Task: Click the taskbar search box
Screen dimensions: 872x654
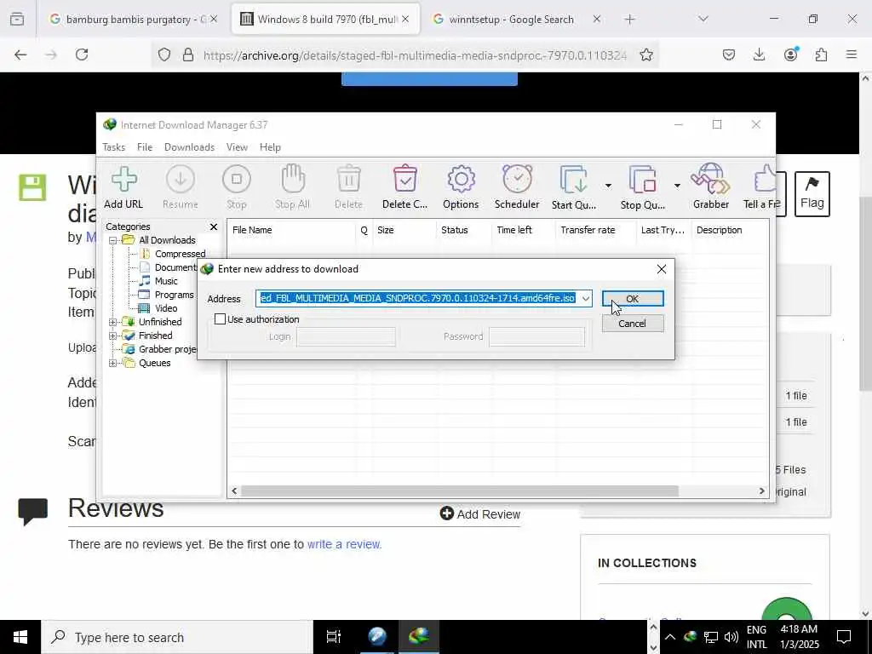Action: (x=177, y=637)
